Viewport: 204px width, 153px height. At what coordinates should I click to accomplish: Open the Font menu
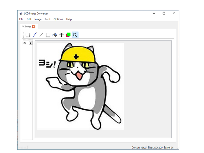[47, 19]
